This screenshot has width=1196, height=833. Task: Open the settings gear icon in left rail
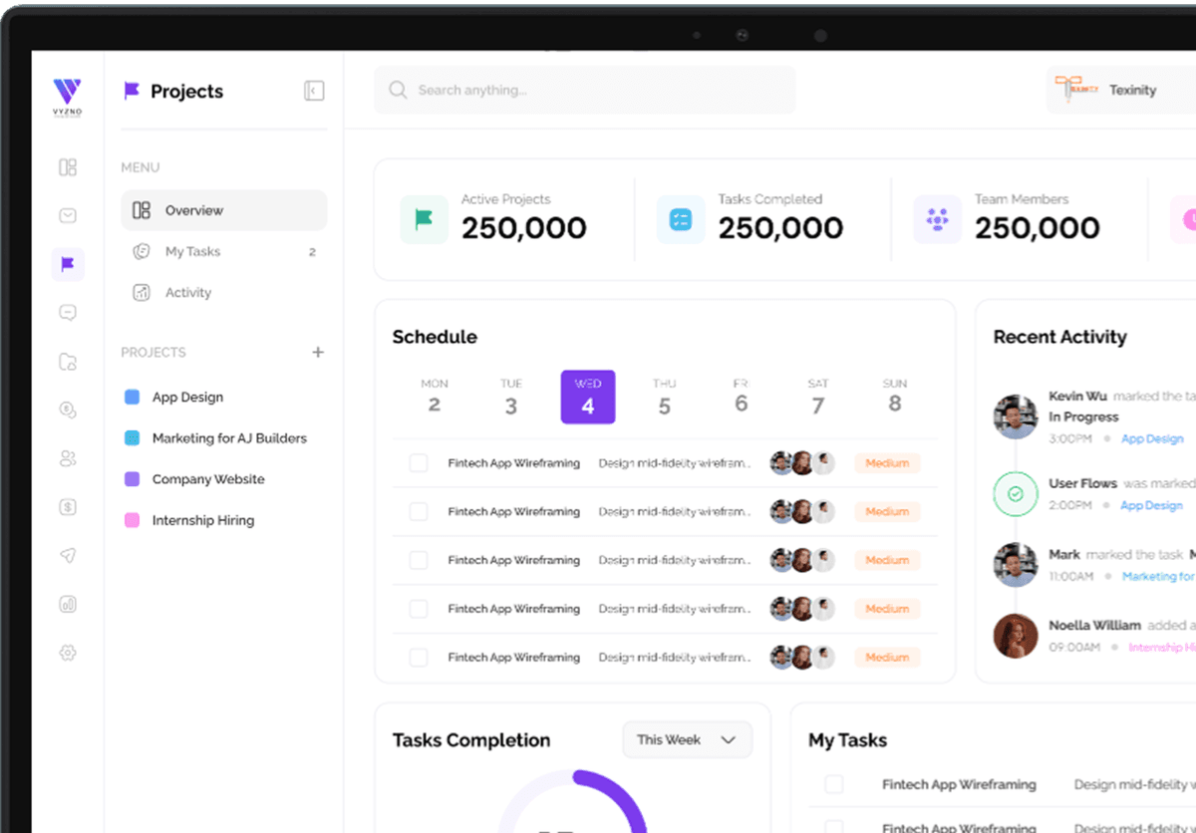click(x=68, y=653)
